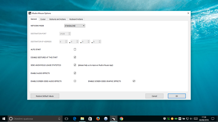
Task: Click the green Mudra Mouse tray icon
Action: click(x=168, y=119)
